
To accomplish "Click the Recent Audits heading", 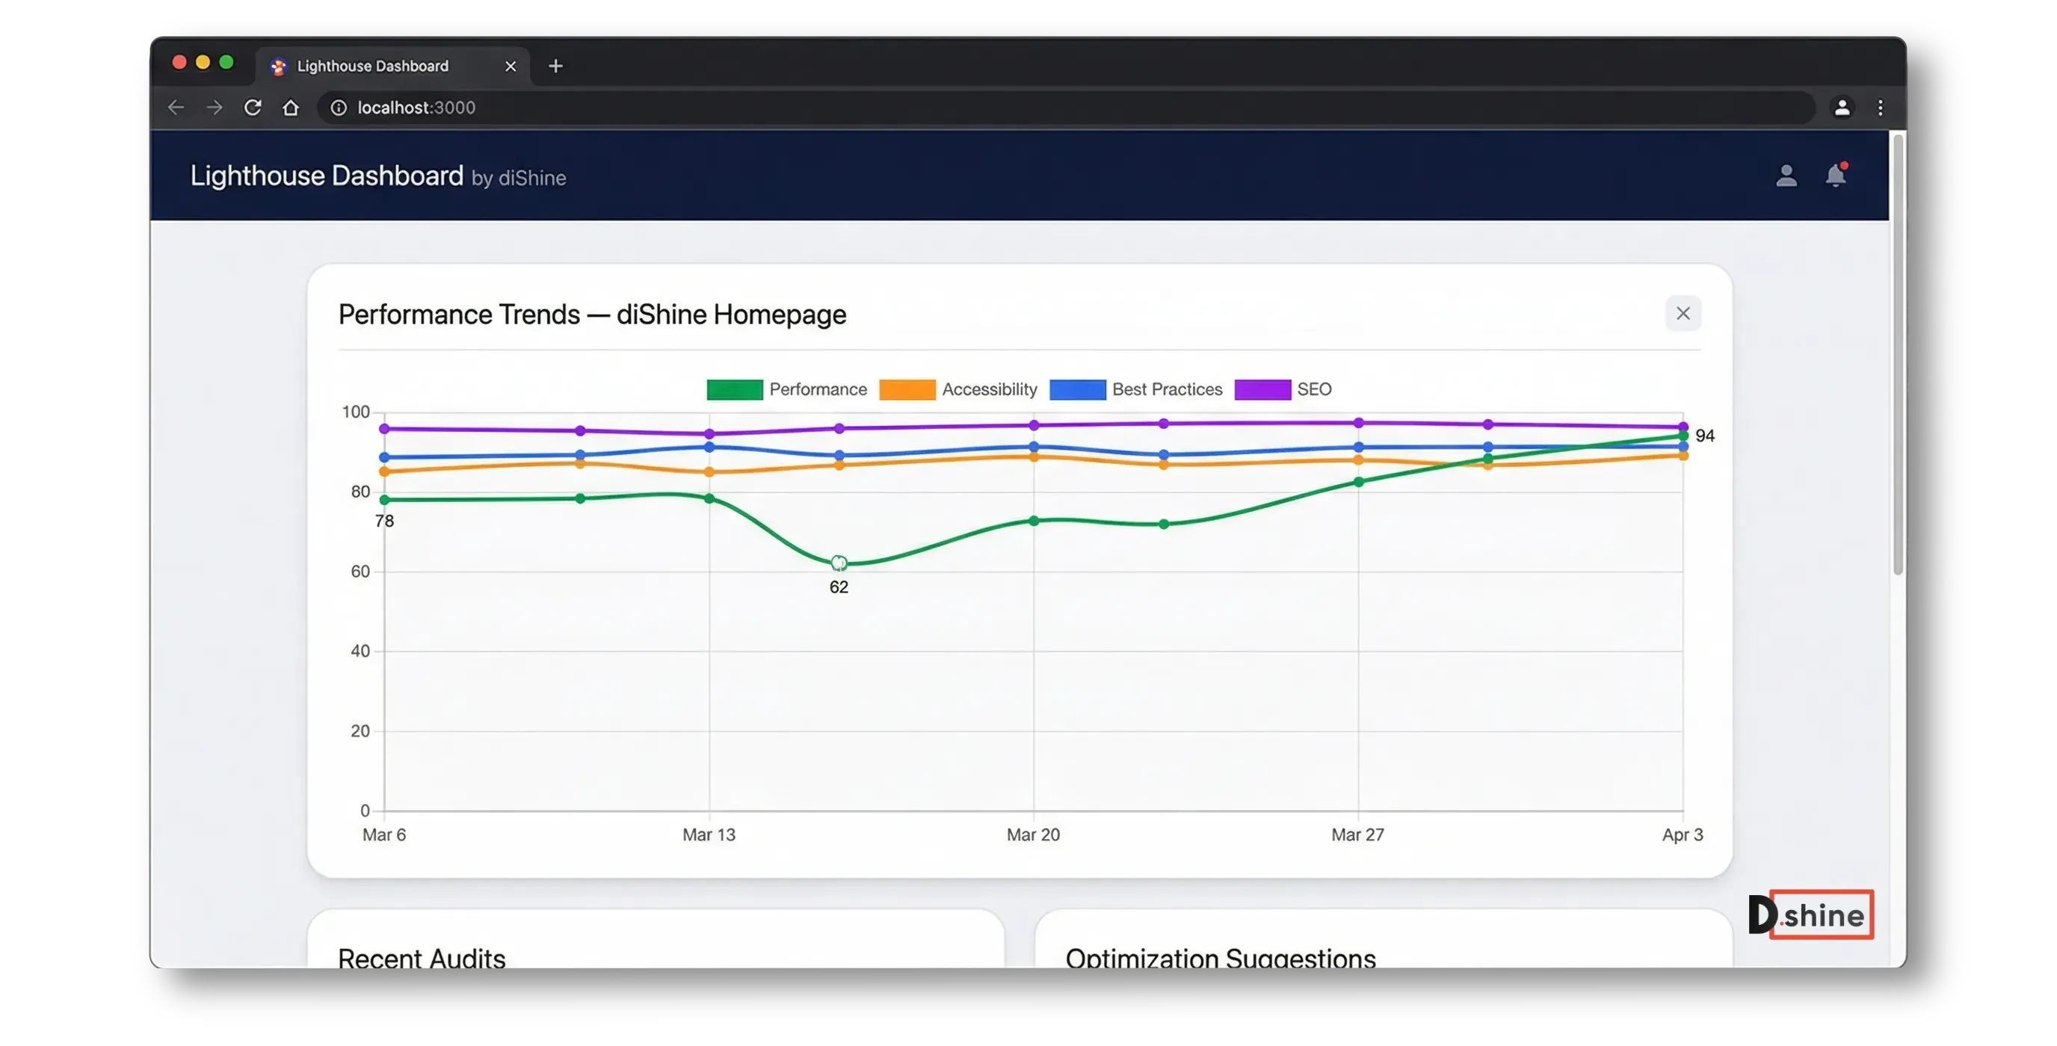I will tap(422, 956).
